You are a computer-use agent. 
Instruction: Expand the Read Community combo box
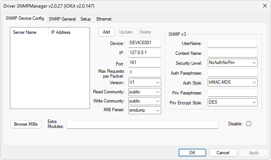(145, 92)
